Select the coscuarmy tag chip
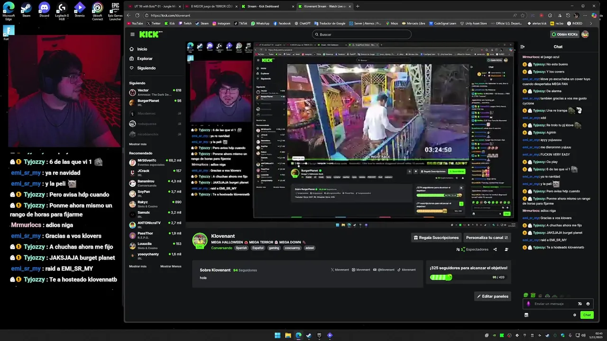The image size is (607, 341). (293, 248)
